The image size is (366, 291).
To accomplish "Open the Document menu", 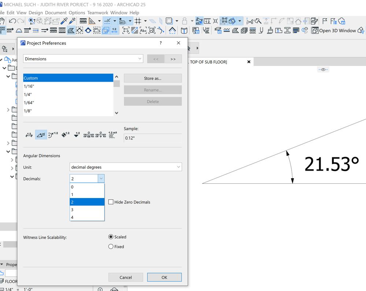I will (x=56, y=12).
